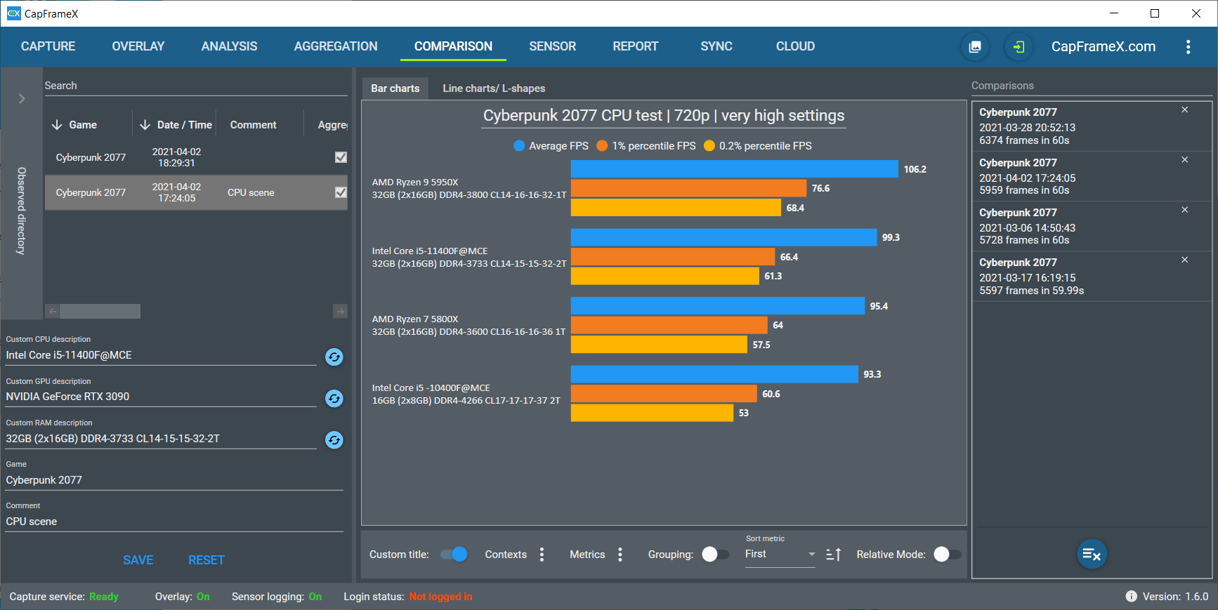This screenshot has width=1218, height=610.
Task: Open the three-dot options menu in header
Action: point(1188,47)
